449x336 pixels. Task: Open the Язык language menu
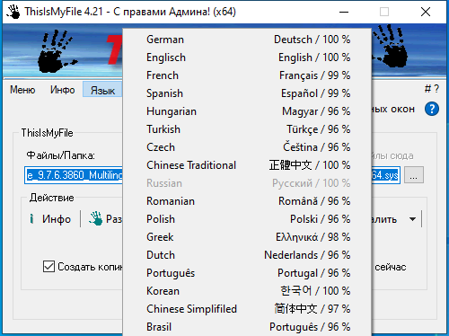click(102, 90)
